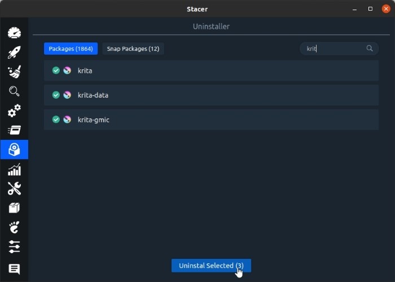Open Startup Apps rocket page
395x282 pixels.
pyautogui.click(x=14, y=52)
